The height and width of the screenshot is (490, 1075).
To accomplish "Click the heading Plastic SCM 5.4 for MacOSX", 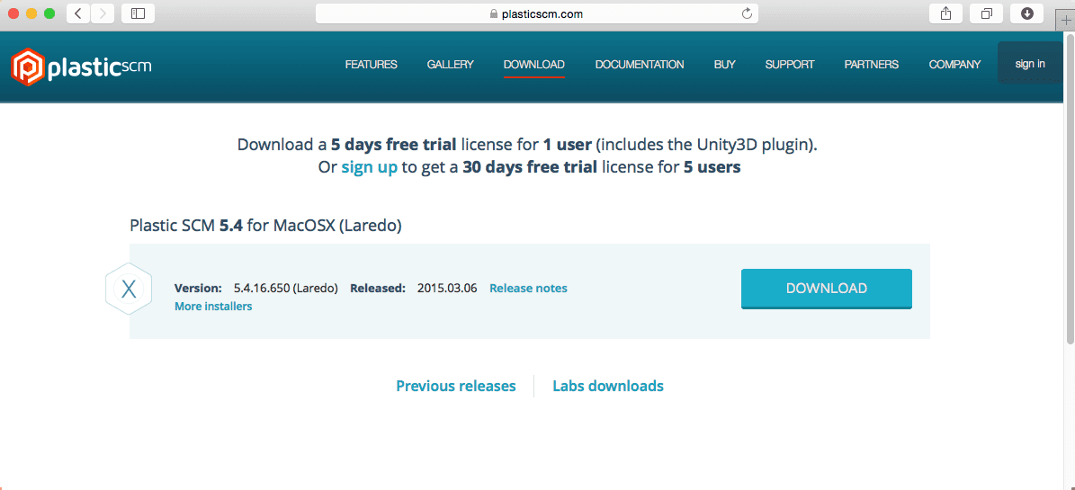I will (x=265, y=226).
